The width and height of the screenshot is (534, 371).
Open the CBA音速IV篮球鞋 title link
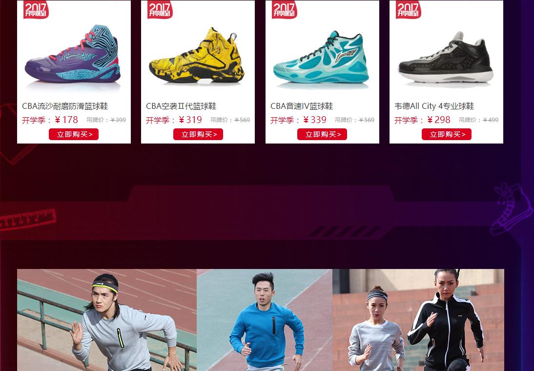coord(302,106)
